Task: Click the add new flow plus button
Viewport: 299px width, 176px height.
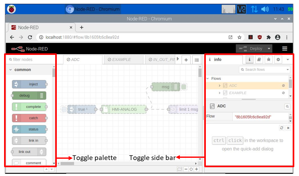Action: pyautogui.click(x=186, y=60)
